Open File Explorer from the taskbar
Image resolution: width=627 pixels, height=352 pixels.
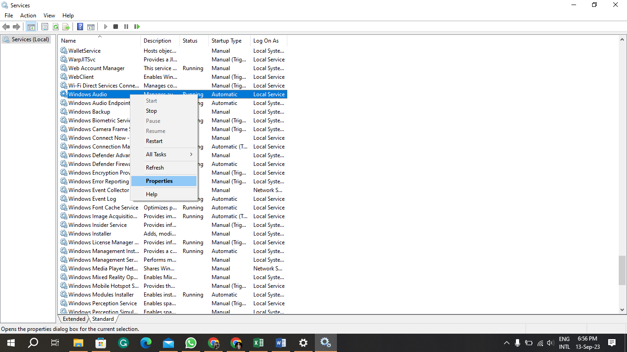pyautogui.click(x=78, y=343)
